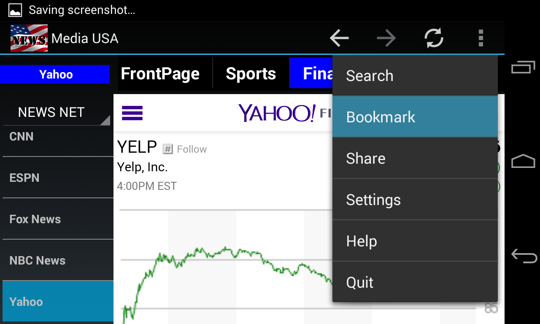The image size is (540, 324).
Task: Open Settings from the overflow menu
Action: pos(415,200)
